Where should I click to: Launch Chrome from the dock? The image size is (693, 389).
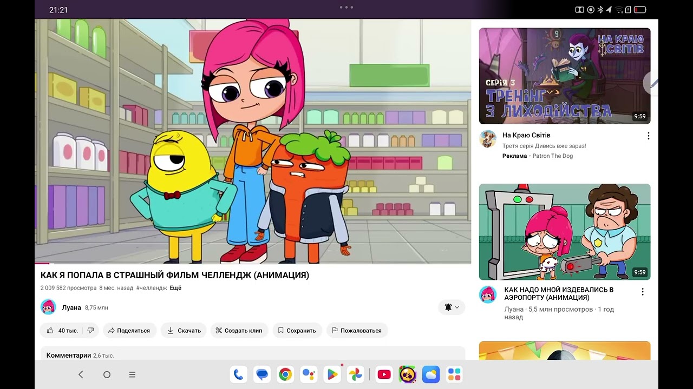point(285,374)
